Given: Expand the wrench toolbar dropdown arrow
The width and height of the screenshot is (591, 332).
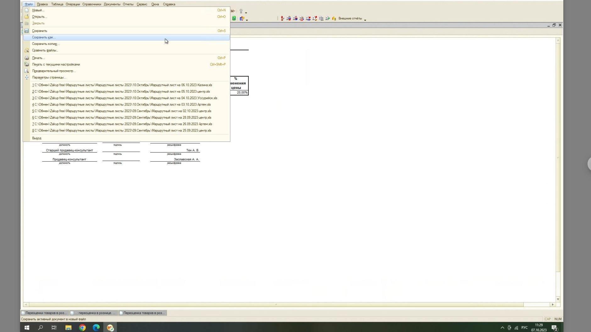Looking at the screenshot, I should 246,13.
